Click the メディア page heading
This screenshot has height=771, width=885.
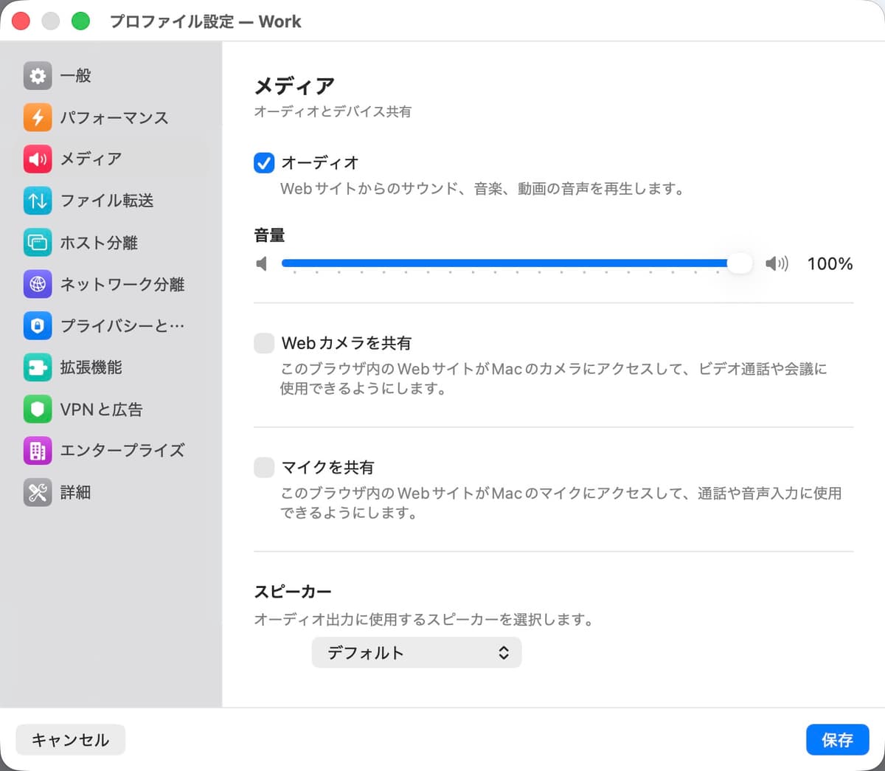pos(294,86)
